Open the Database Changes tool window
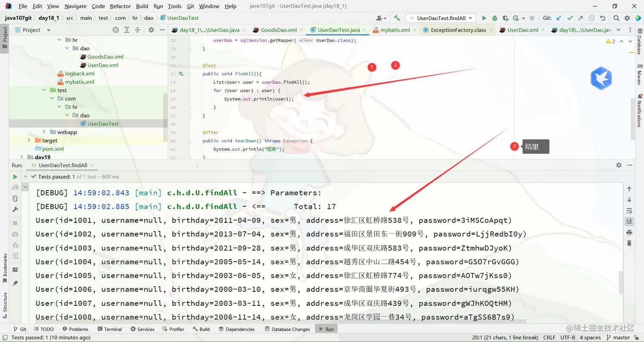The height and width of the screenshot is (342, 644). click(x=287, y=329)
